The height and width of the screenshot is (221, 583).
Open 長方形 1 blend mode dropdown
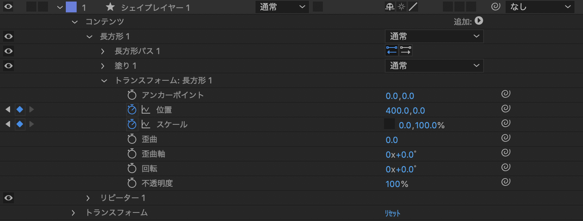point(434,36)
